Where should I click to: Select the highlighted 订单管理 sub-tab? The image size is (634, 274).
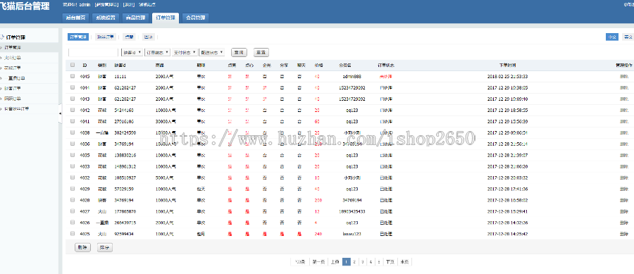click(78, 37)
